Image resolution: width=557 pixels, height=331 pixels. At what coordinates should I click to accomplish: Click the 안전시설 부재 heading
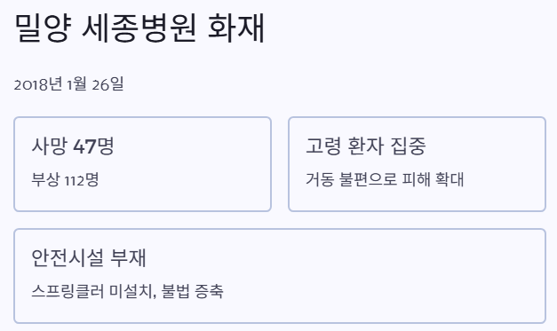click(89, 257)
